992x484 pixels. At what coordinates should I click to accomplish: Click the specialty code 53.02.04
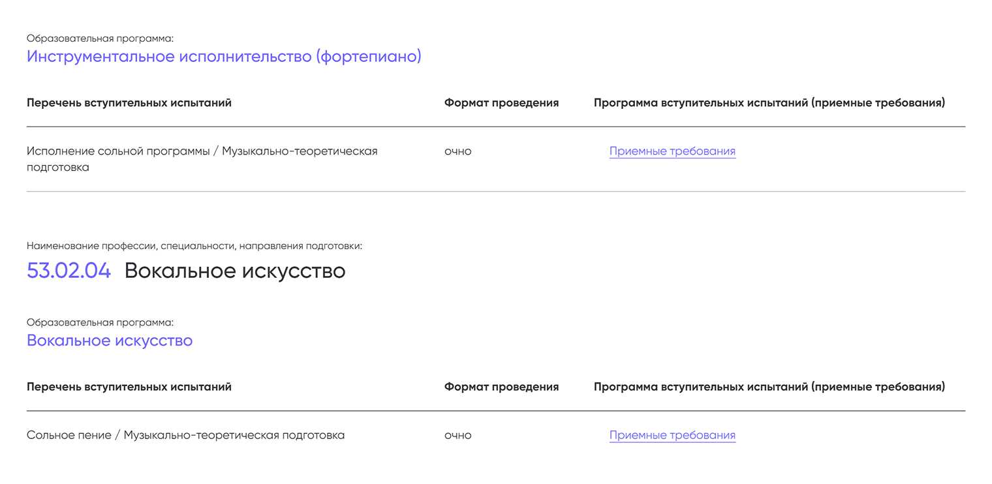(x=69, y=271)
